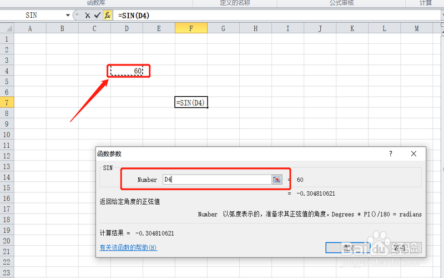Screen dimensions: 444x278
Task: Expand the Name Box dropdown arrow
Action: coord(68,16)
